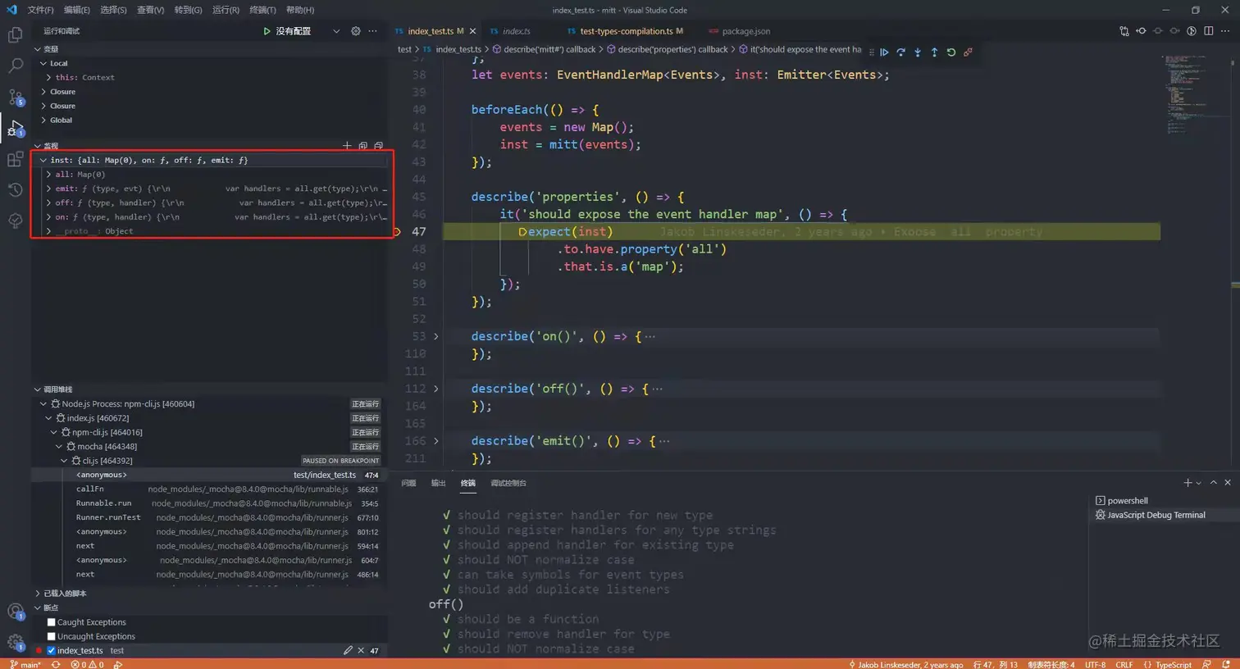Disconnect the debugger with the red plug icon

pyautogui.click(x=969, y=52)
